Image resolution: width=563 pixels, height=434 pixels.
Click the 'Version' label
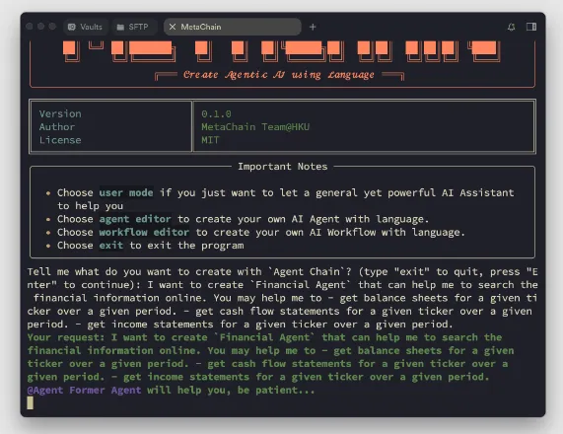point(60,113)
